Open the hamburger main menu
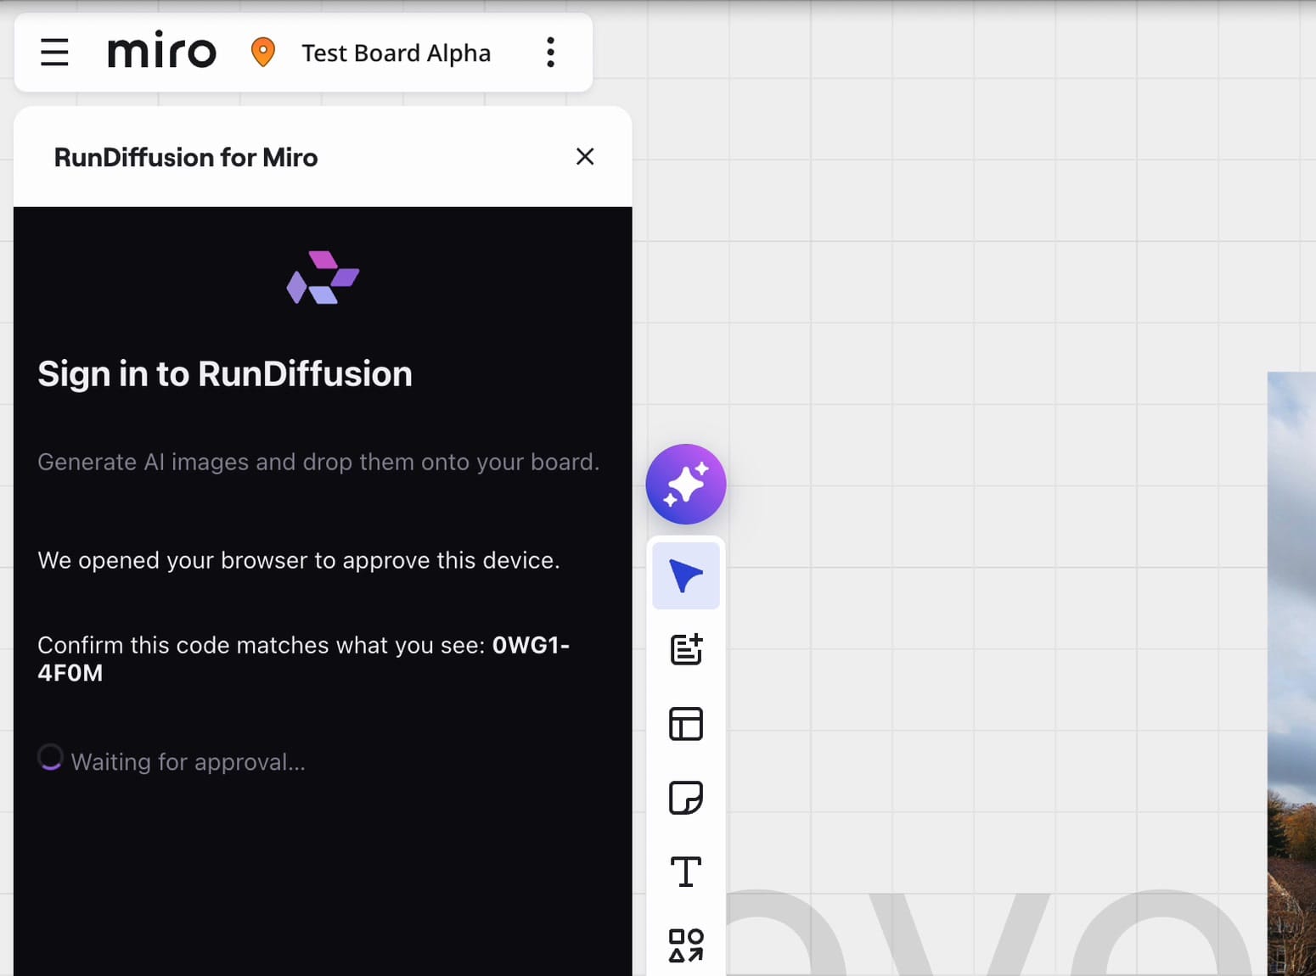The width and height of the screenshot is (1316, 976). 54,53
